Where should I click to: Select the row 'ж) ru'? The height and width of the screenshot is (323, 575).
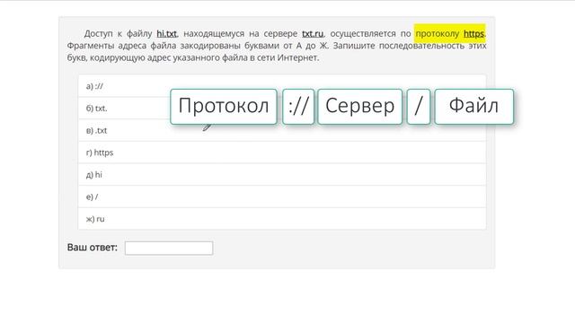(282, 219)
